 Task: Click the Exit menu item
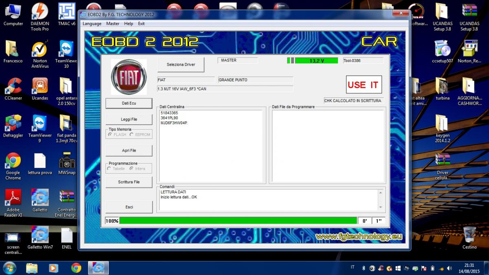coord(141,24)
